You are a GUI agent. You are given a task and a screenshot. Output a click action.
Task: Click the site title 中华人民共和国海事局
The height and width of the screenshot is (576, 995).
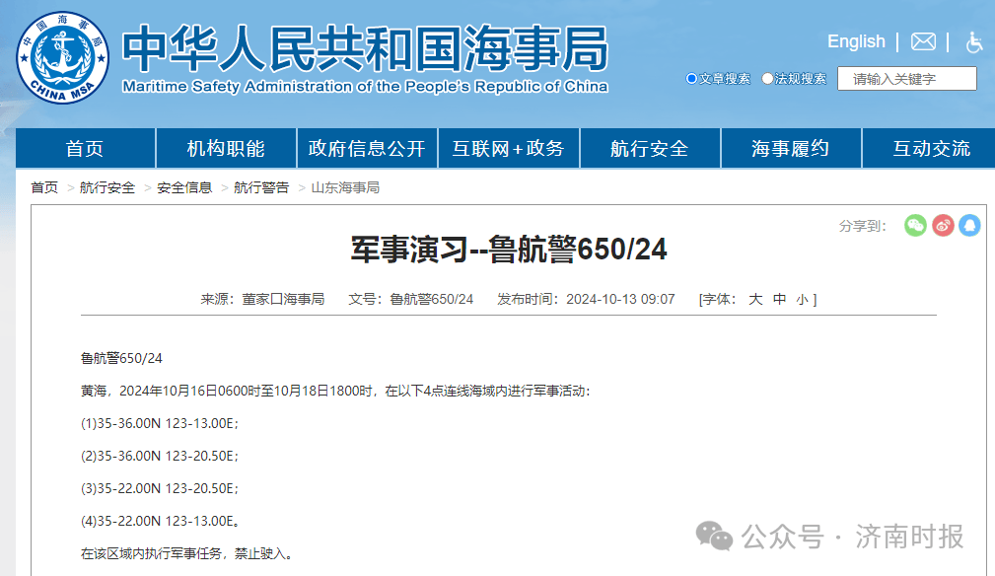(x=365, y=49)
